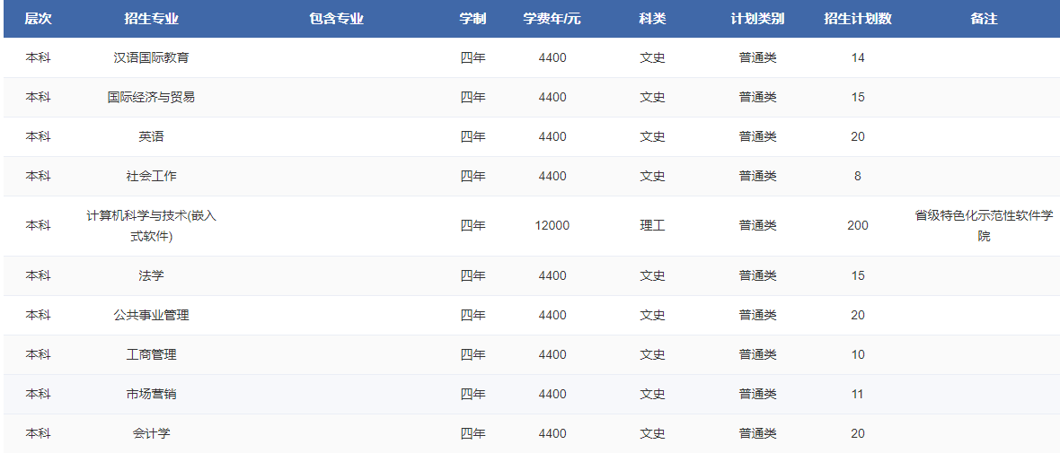Image resolution: width=1060 pixels, height=453 pixels.
Task: Click the 英语 major row
Action: tap(151, 136)
